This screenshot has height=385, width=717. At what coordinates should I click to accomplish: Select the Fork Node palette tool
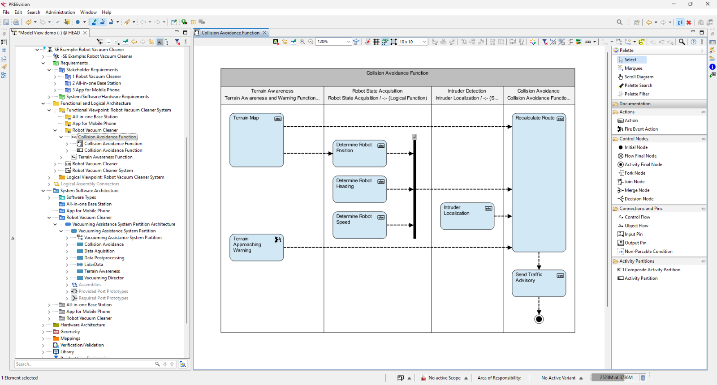pos(632,173)
